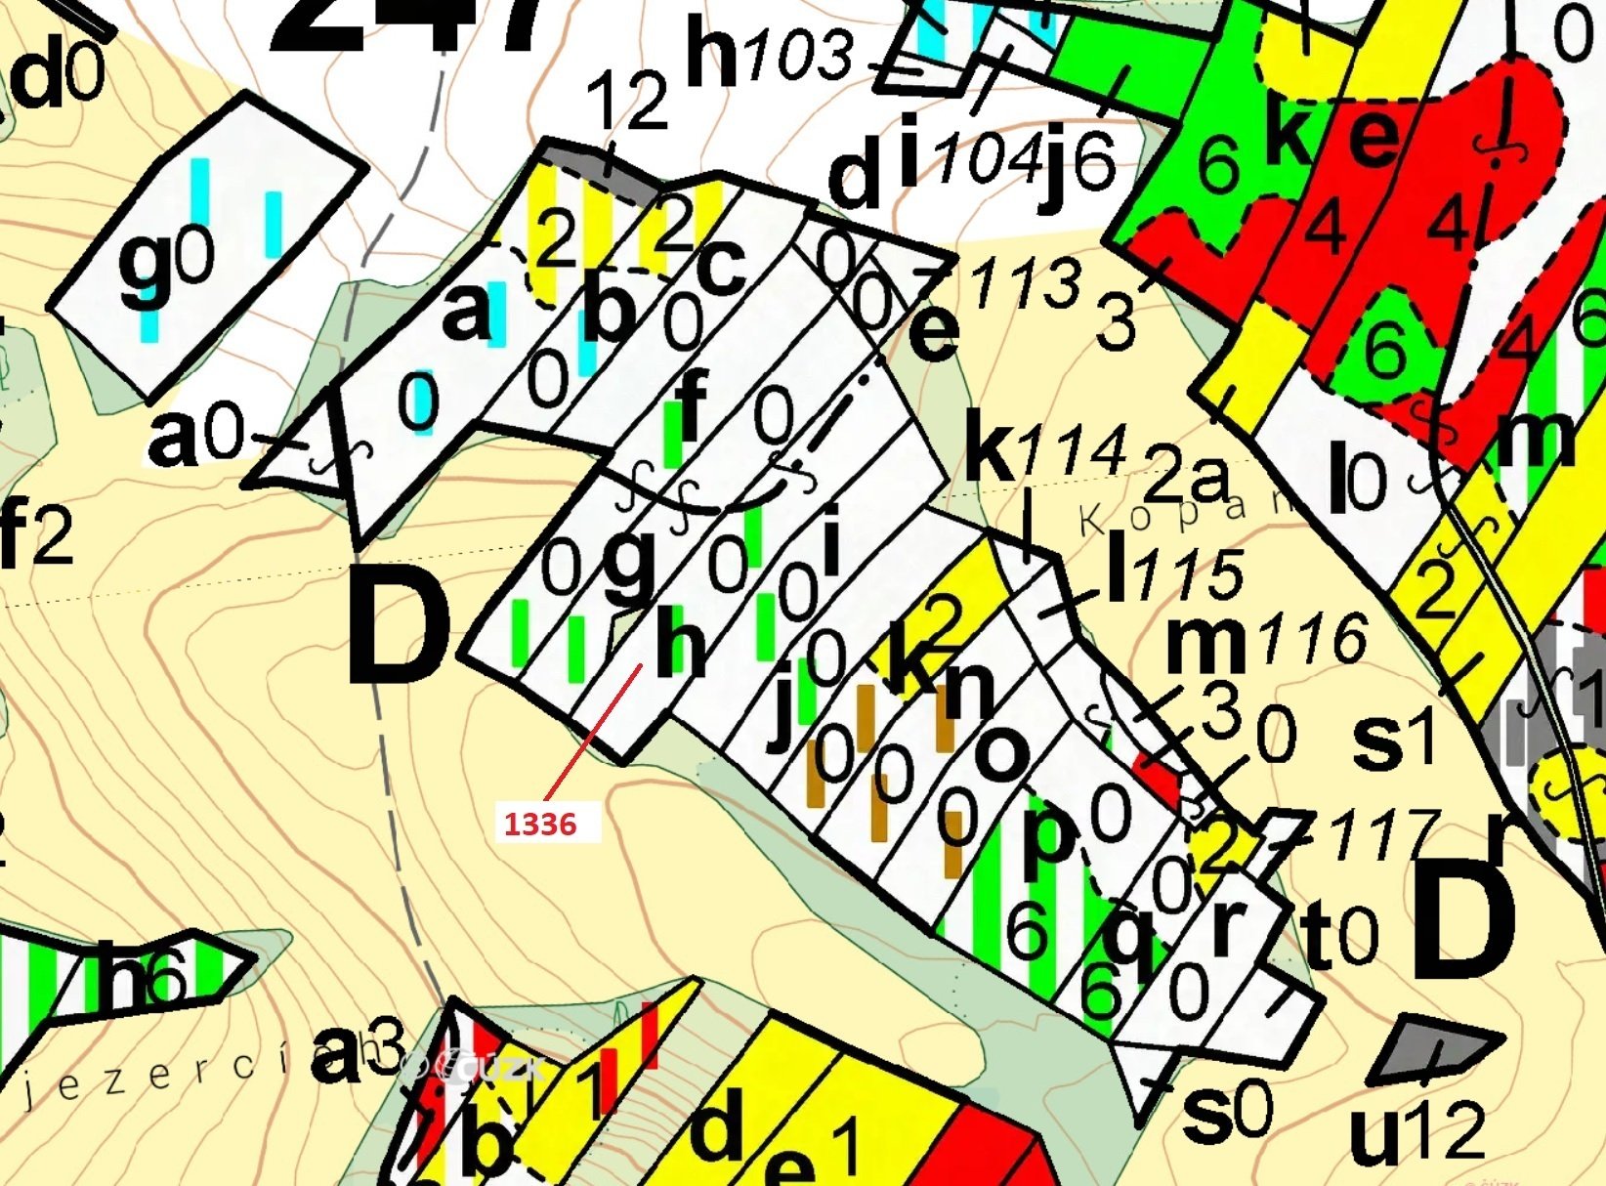Select the t0 label

tap(1339, 935)
